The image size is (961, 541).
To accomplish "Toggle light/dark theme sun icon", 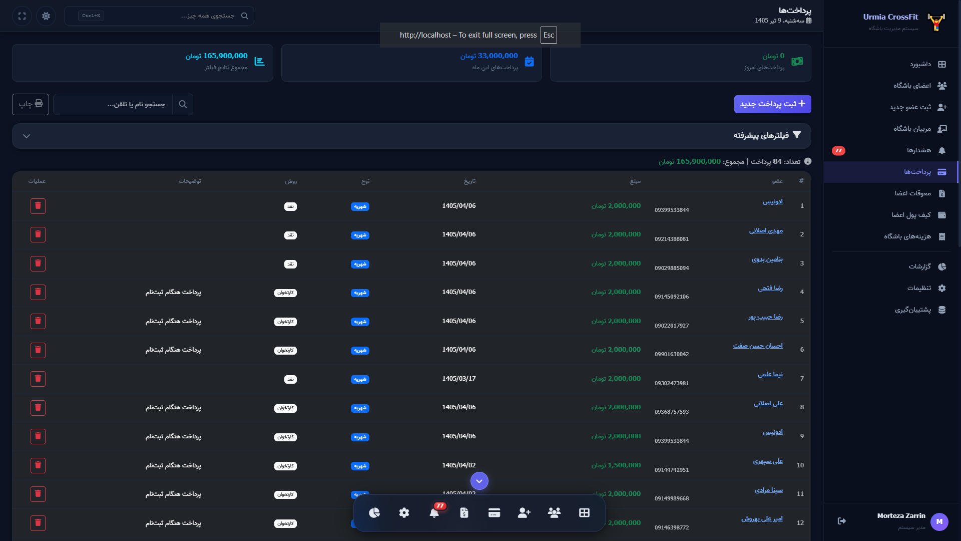I will pyautogui.click(x=46, y=16).
